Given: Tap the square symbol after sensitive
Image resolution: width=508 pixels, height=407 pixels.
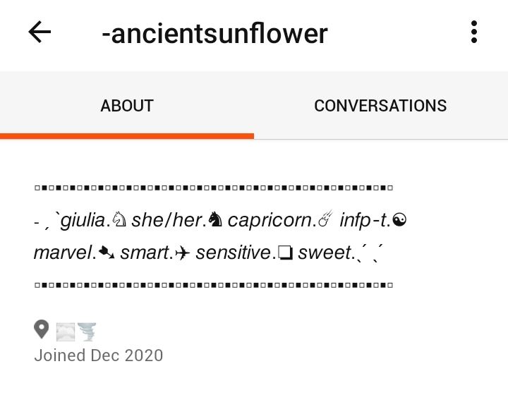Looking at the screenshot, I should click(x=285, y=253).
